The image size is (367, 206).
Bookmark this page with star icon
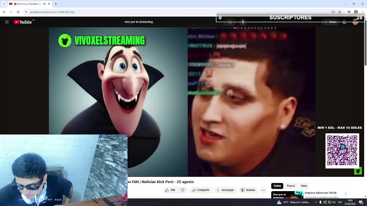pos(339,12)
